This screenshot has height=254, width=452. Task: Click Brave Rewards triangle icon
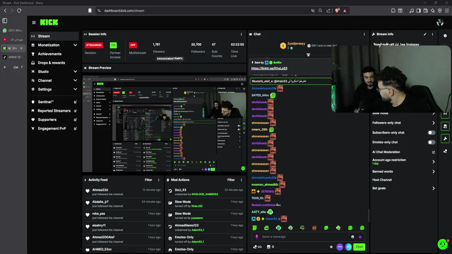coord(345,11)
